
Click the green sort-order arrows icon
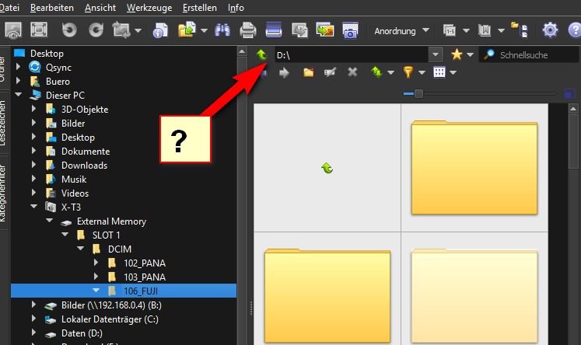(x=376, y=71)
